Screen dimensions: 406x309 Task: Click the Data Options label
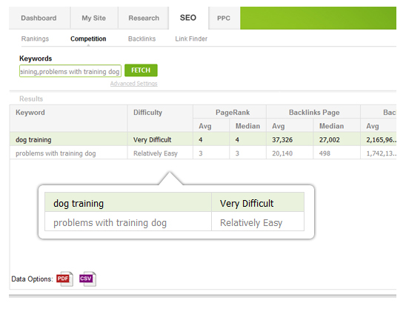click(x=32, y=279)
